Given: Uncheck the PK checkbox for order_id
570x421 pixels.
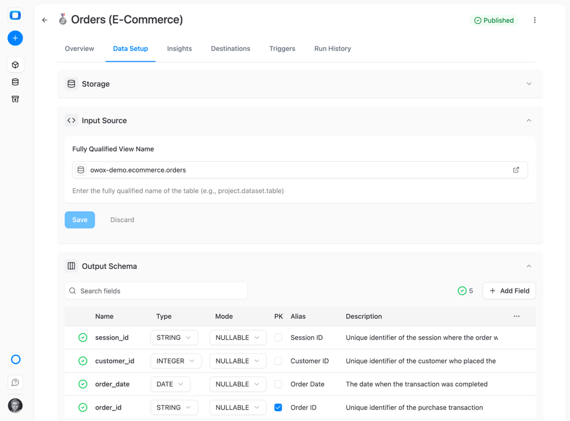Looking at the screenshot, I should (278, 407).
